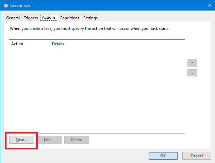Click the New... button to add an action
Screen dimensions: 215x163
pyautogui.click(x=21, y=140)
